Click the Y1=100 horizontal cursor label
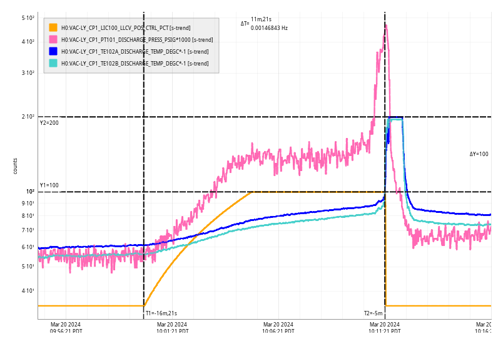Screen dimensions: 503x344 tap(49, 185)
